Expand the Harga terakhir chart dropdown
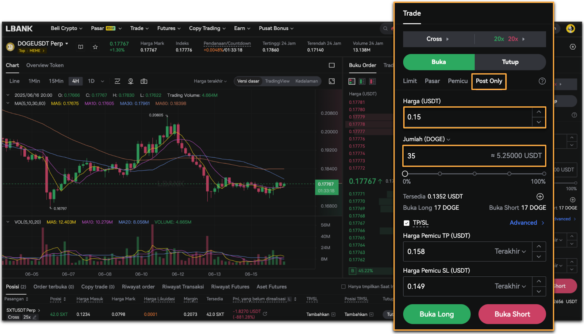 pos(210,81)
